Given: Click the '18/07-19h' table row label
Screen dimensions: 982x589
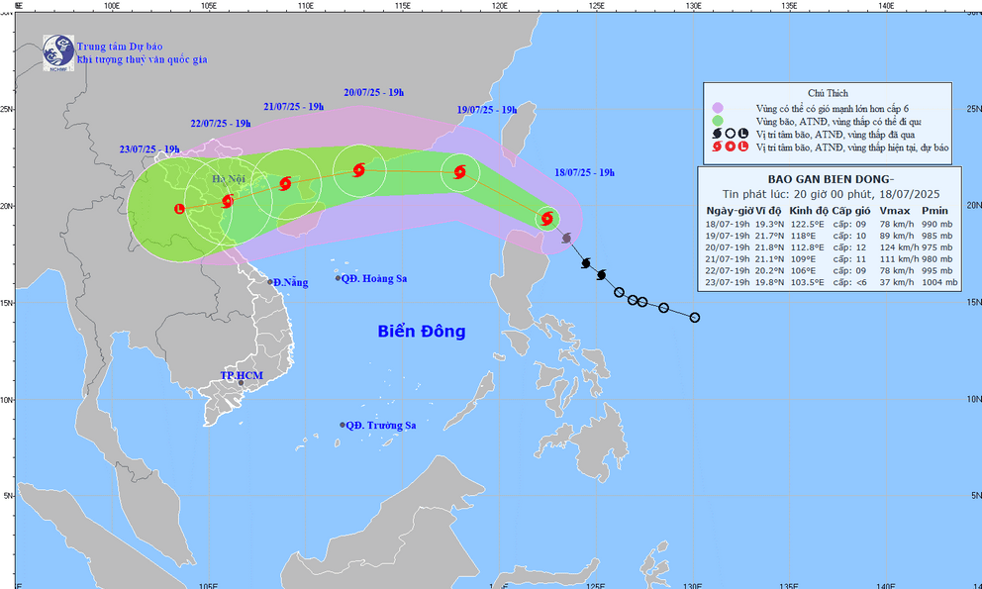Looking at the screenshot, I should pos(728,225).
